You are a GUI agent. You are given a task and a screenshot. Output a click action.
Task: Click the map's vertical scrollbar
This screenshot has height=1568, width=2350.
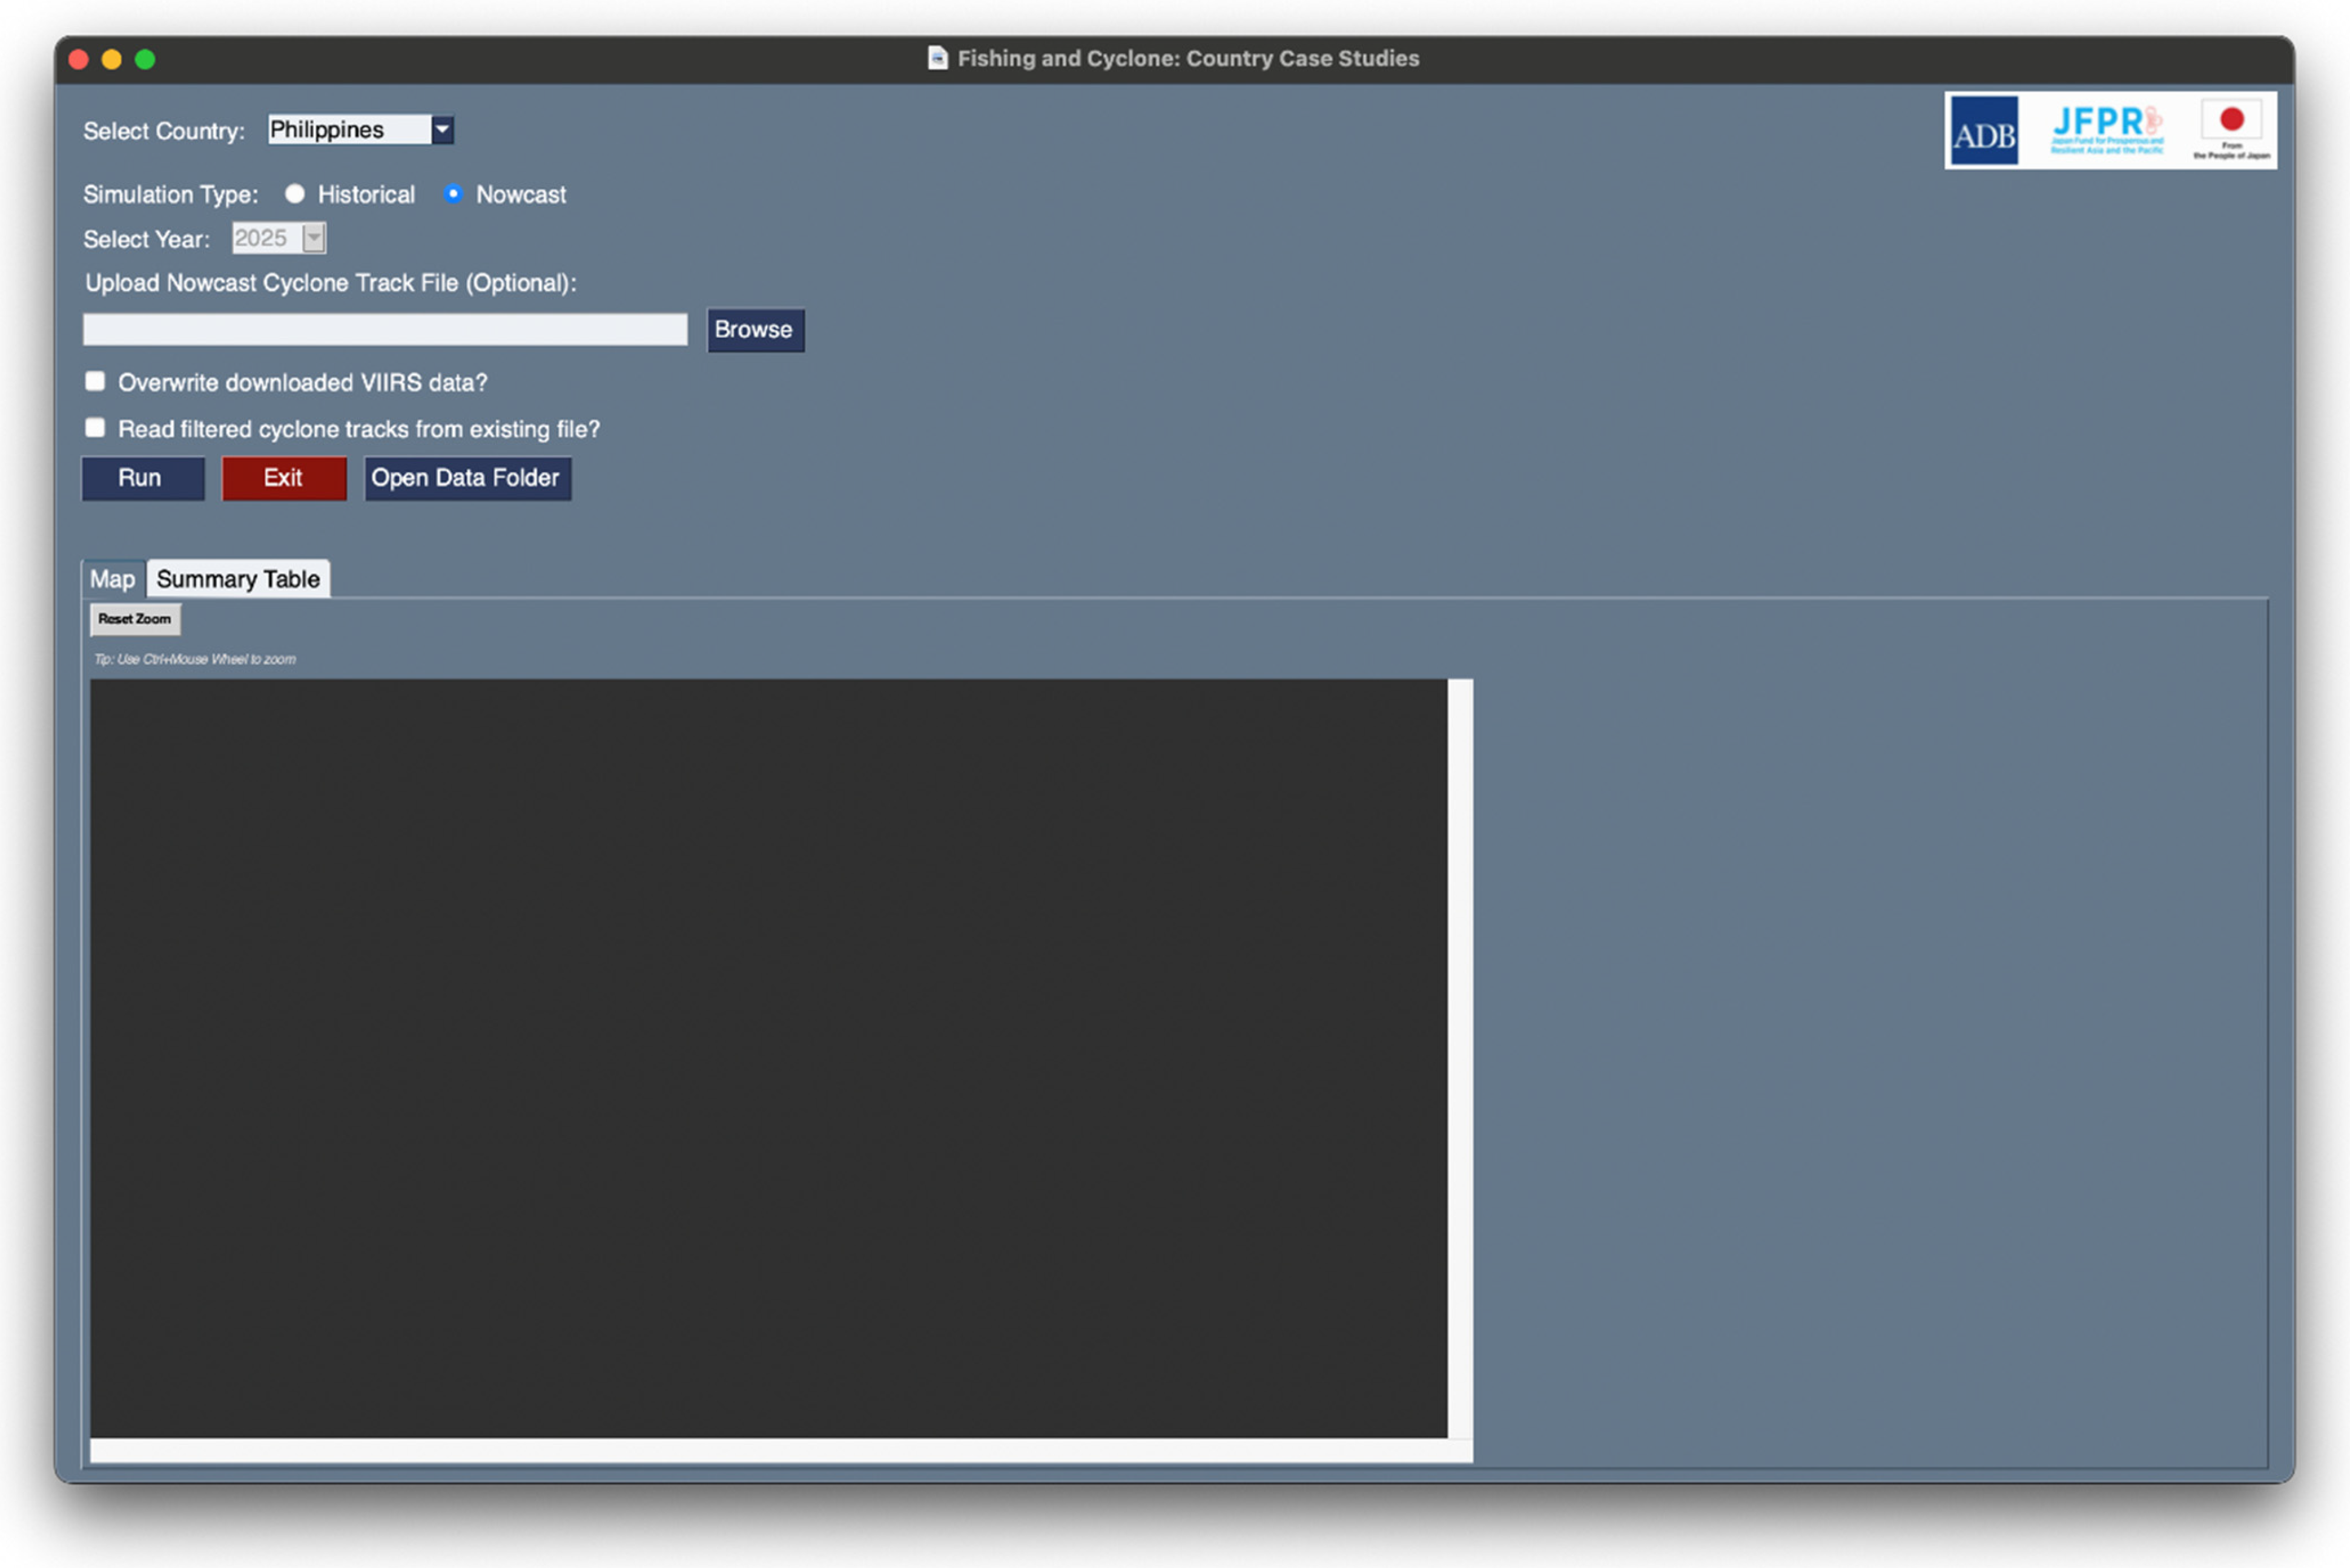pyautogui.click(x=1460, y=1058)
